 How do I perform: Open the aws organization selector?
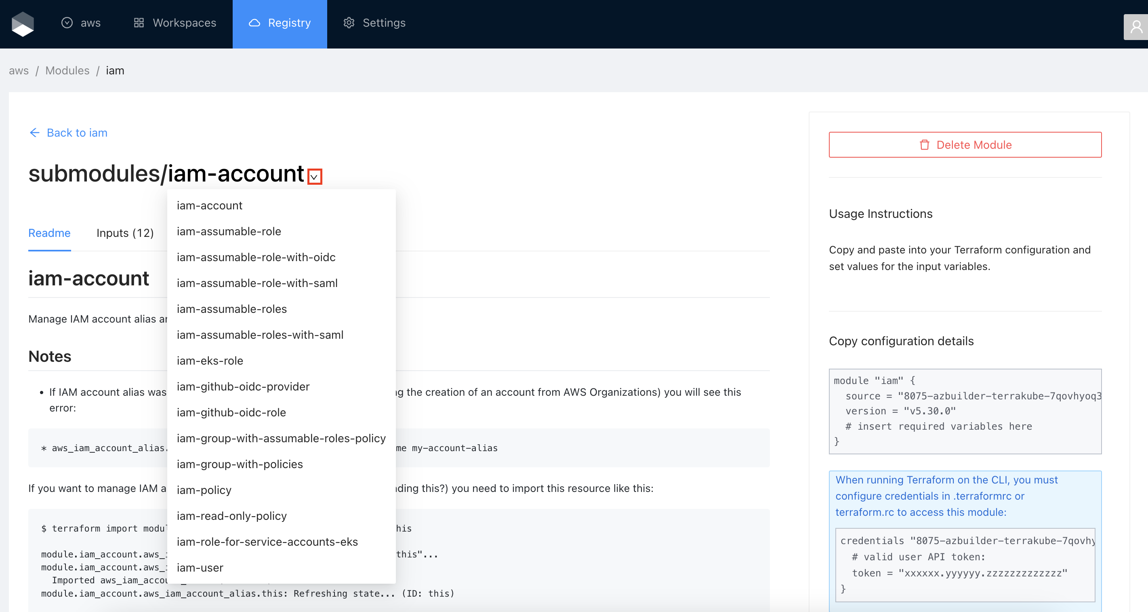click(x=81, y=23)
